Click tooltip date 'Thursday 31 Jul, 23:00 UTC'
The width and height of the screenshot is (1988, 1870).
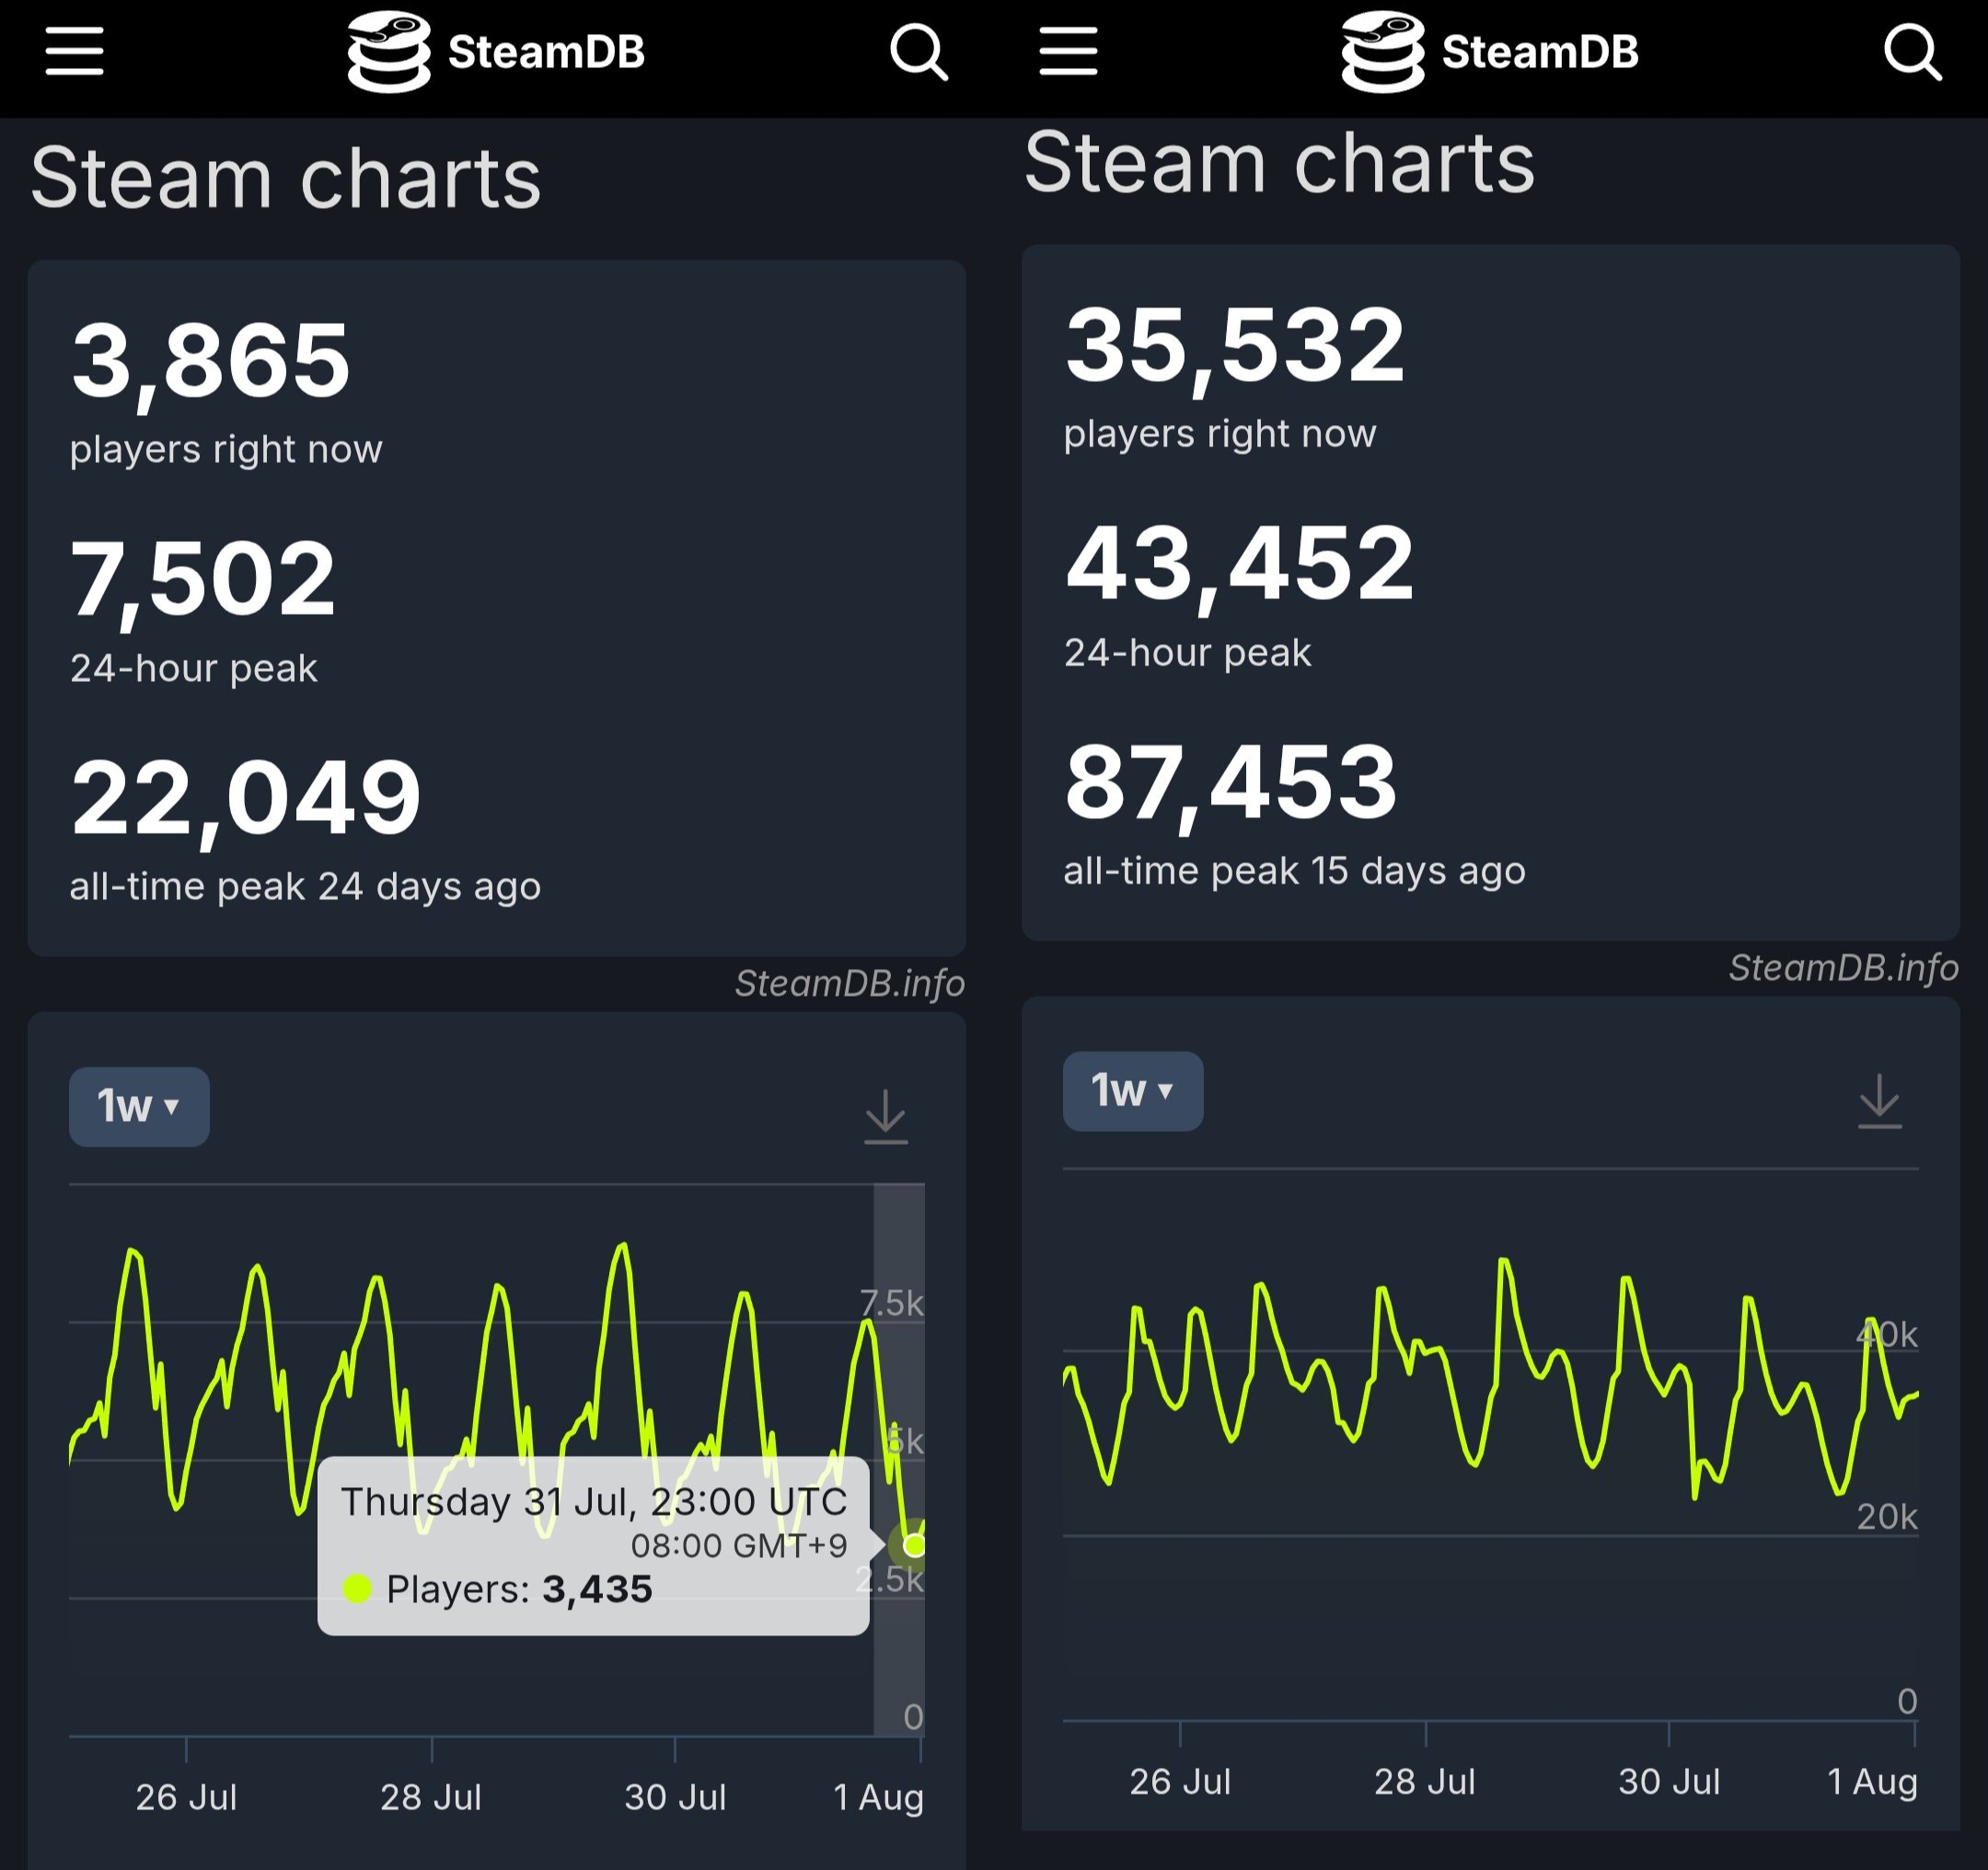(594, 1502)
